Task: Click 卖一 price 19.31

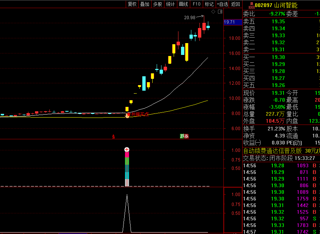Action: point(278,49)
